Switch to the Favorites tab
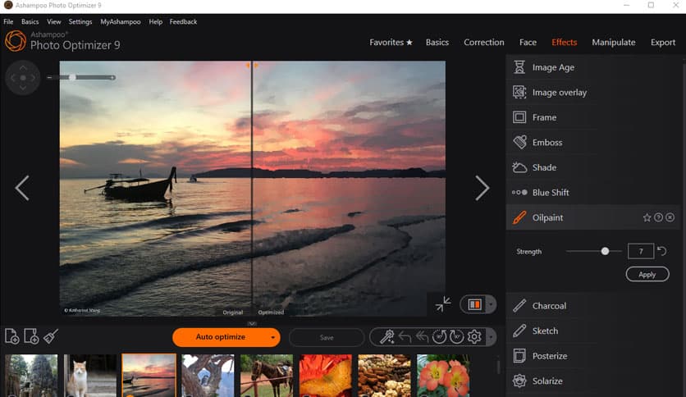686x397 pixels. [x=391, y=43]
